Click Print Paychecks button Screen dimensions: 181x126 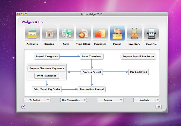click(x=47, y=76)
